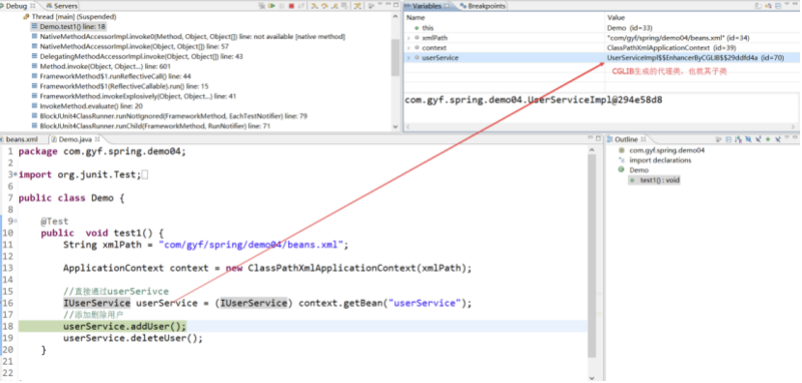Screen dimensions: 802x383
Task: Expand the userService variable row
Action: (408, 58)
